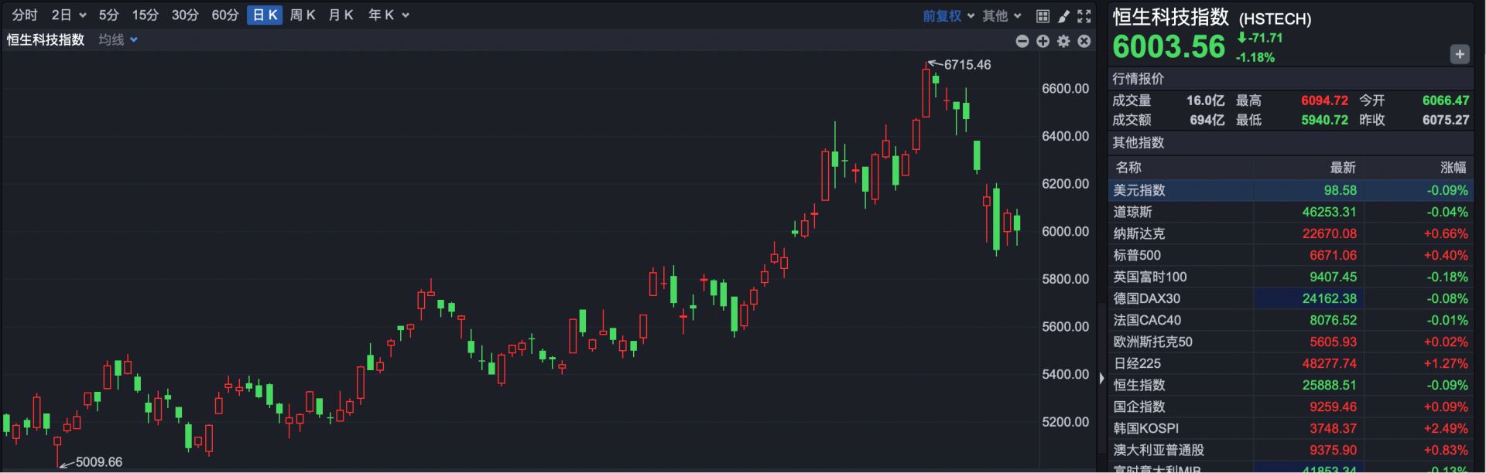This screenshot has height=473, width=1486.
Task: Expand the 其他 dropdown menu
Action: [x=1002, y=15]
